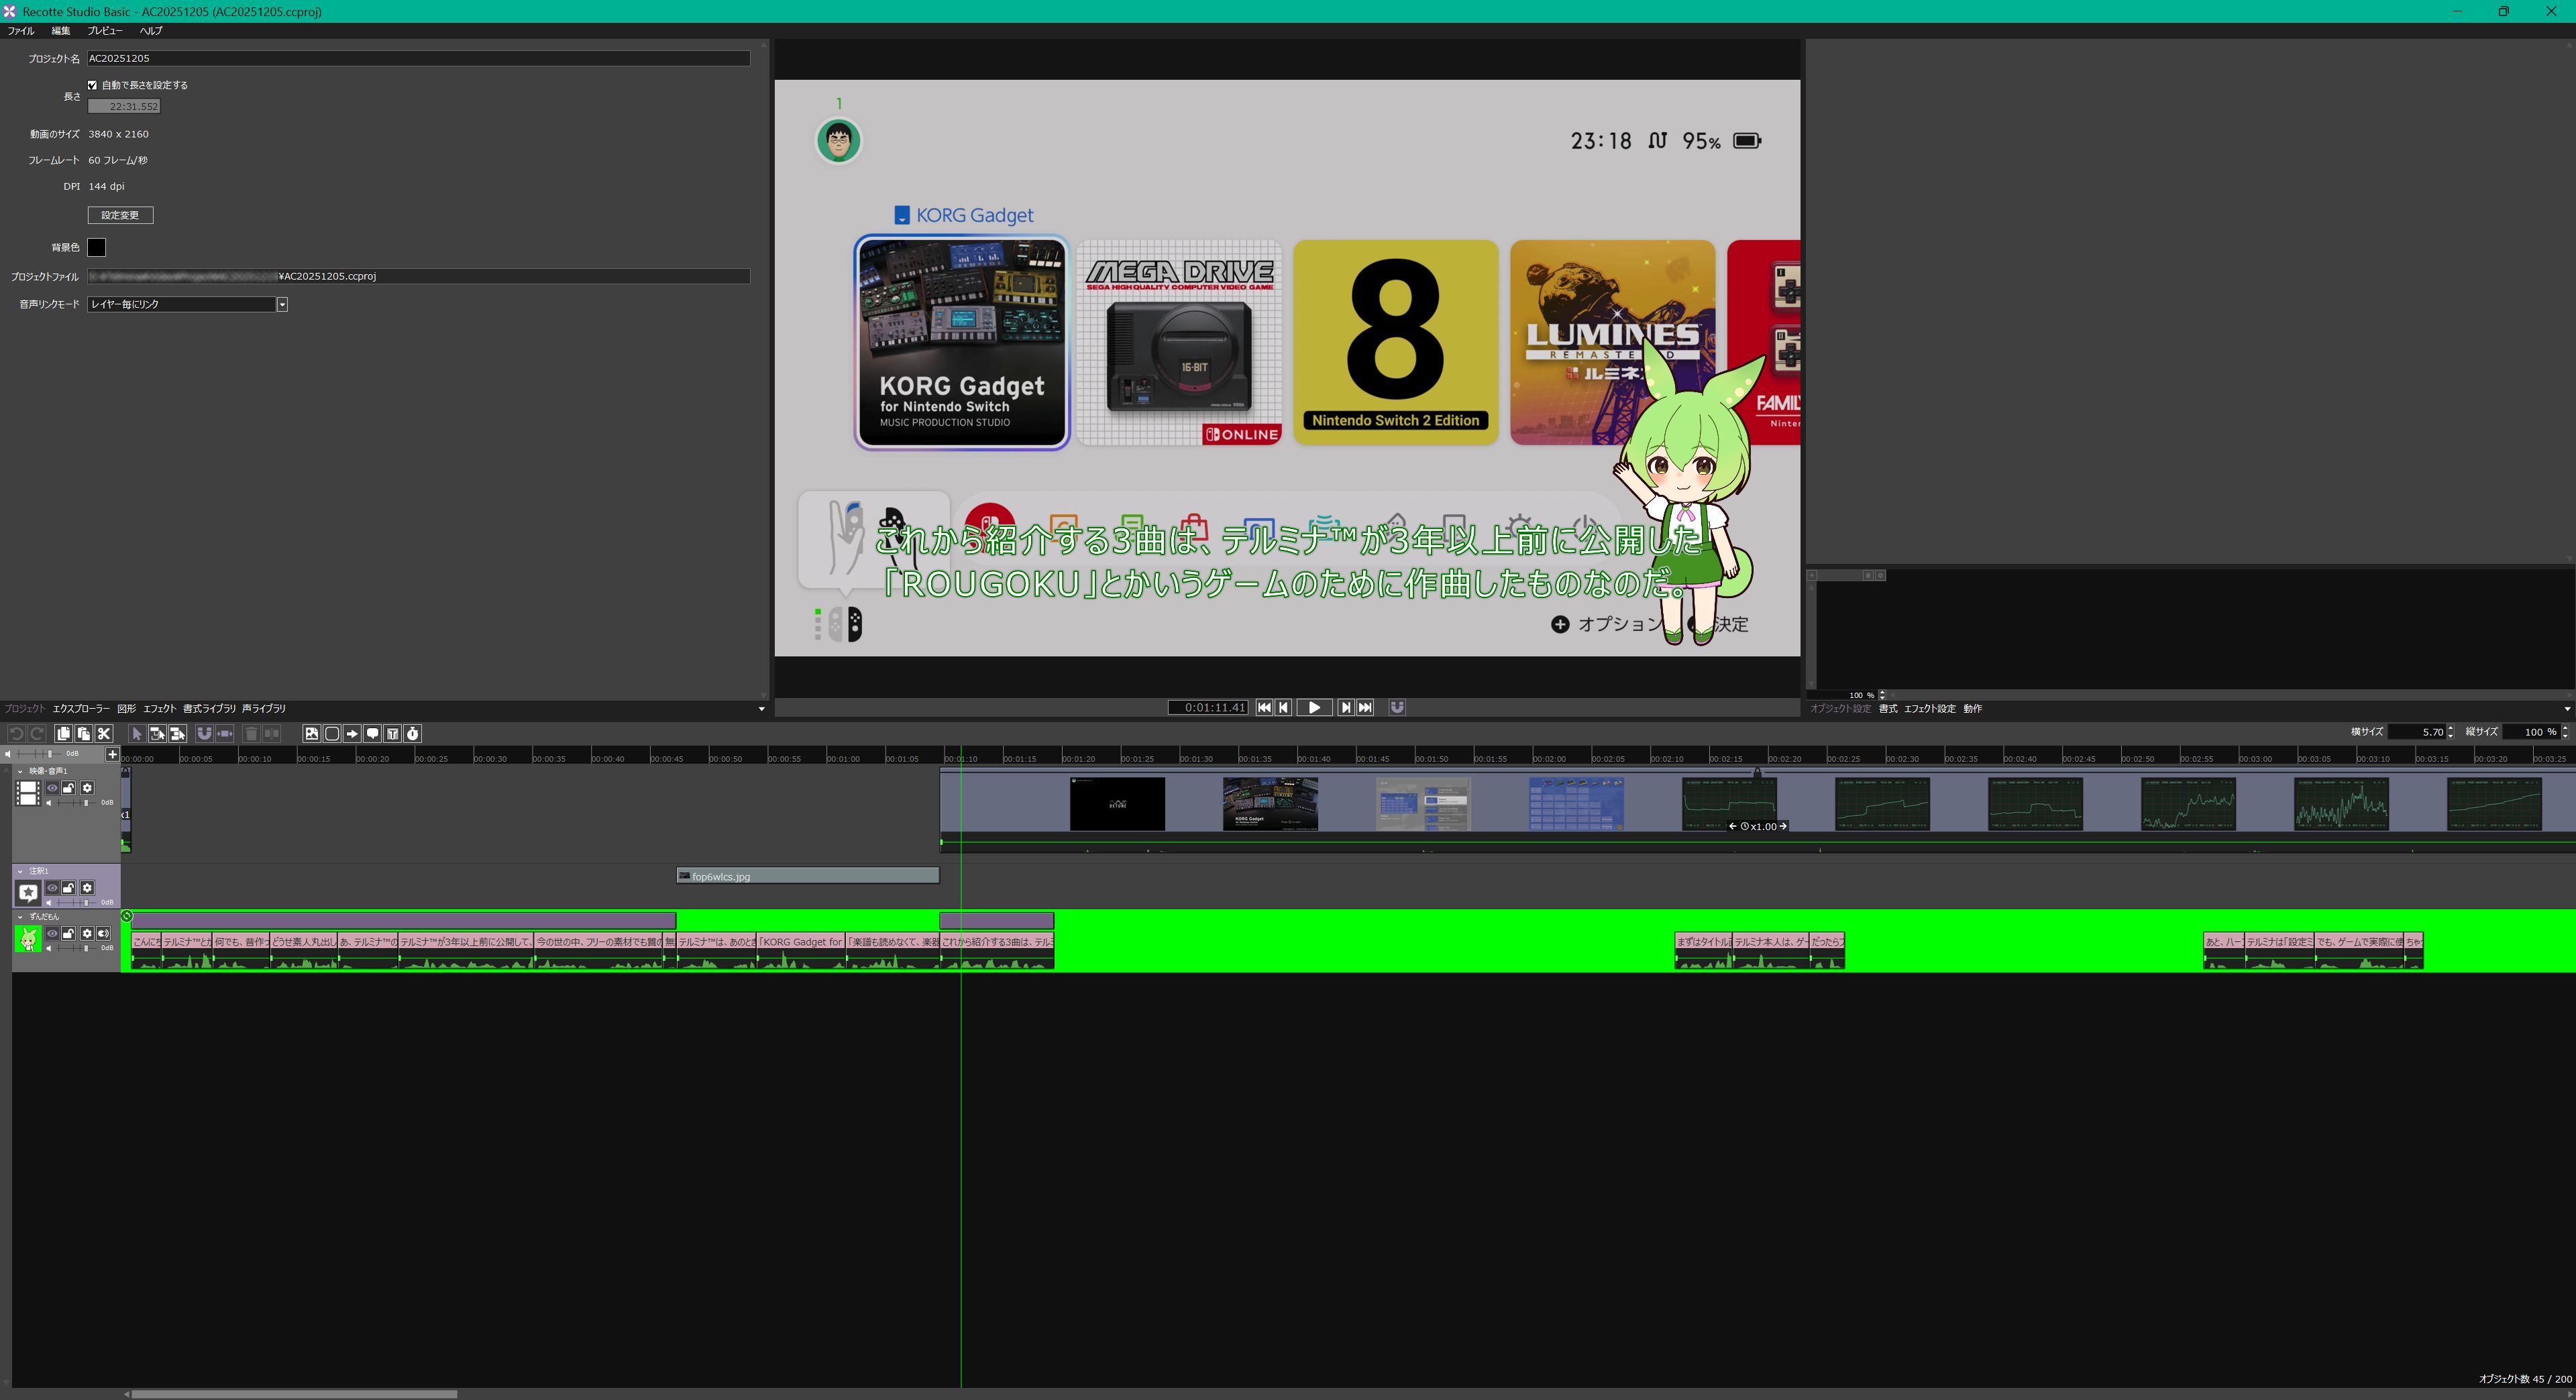The image size is (2576, 1400).
Task: Click the 設定変更 button
Action: (x=120, y=215)
